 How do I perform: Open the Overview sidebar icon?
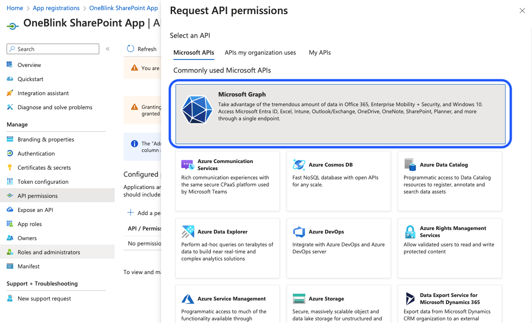pos(10,65)
